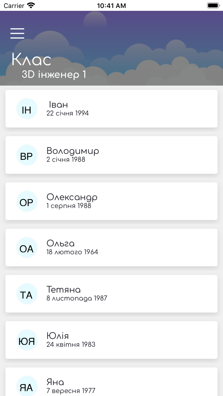Tap the ОА avatar circle
The image size is (223, 396).
(x=27, y=247)
